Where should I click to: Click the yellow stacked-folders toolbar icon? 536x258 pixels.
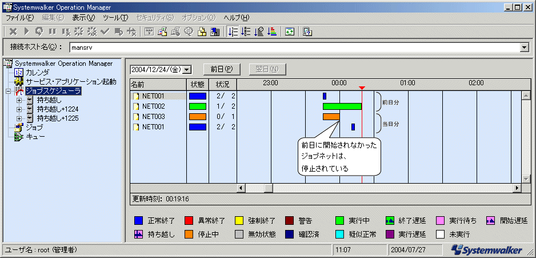point(202,32)
